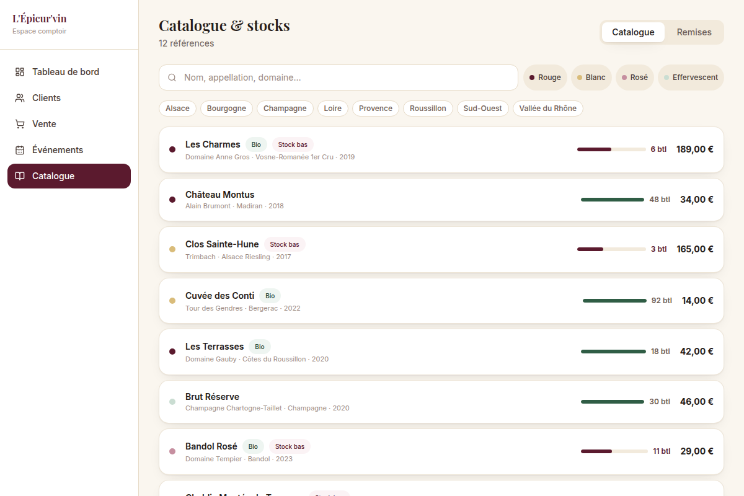Filter by the Bourgogne region chip

click(x=226, y=108)
